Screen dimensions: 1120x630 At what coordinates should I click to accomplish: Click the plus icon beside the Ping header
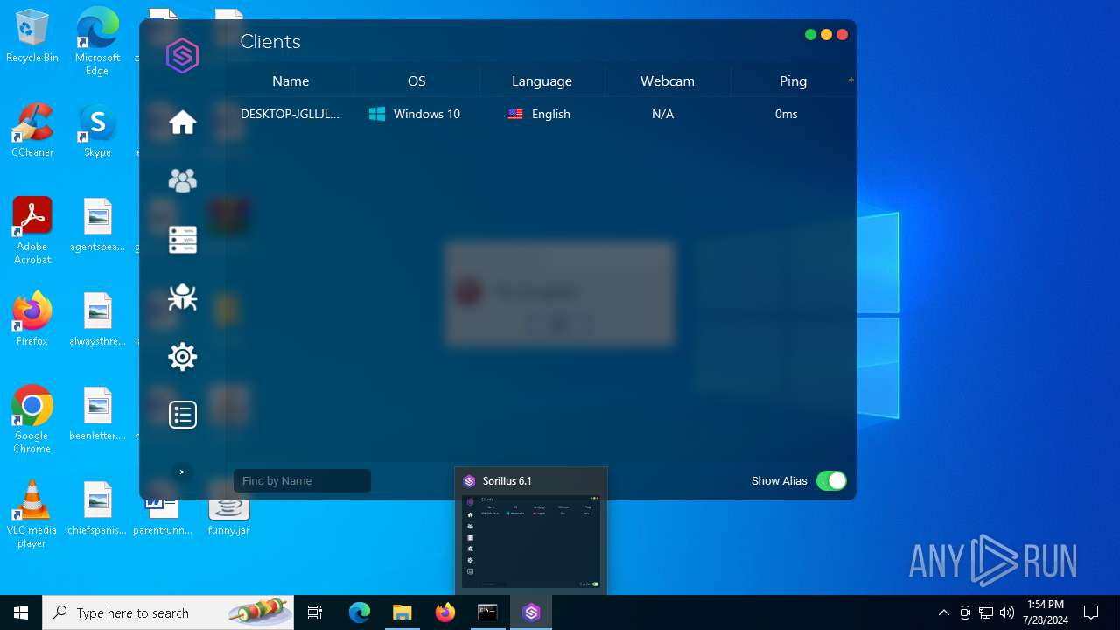point(850,80)
